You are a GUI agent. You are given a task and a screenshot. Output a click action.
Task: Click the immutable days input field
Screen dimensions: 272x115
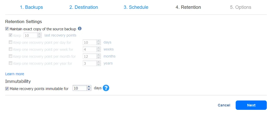(x=79, y=88)
